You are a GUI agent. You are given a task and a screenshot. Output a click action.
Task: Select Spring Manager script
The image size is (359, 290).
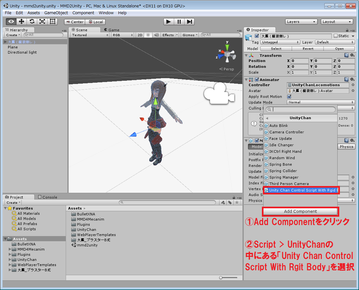(300, 177)
